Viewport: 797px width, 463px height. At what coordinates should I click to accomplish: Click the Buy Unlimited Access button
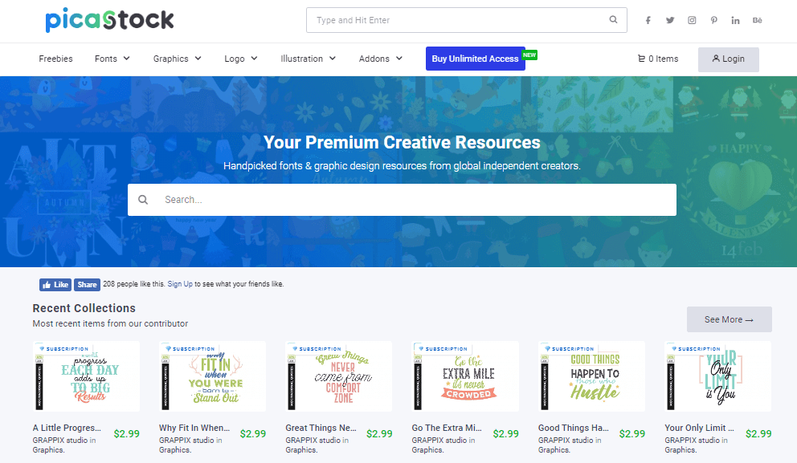tap(476, 59)
